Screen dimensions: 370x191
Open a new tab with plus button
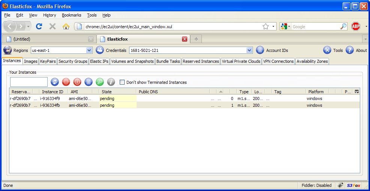(196, 39)
